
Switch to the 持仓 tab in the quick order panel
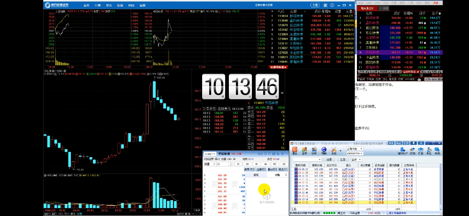(x=277, y=175)
